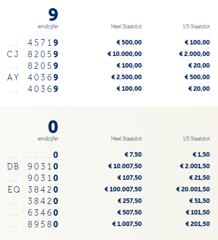The image size is (218, 240).
Task: Select lot number CJ 820599
Action: tap(32, 54)
